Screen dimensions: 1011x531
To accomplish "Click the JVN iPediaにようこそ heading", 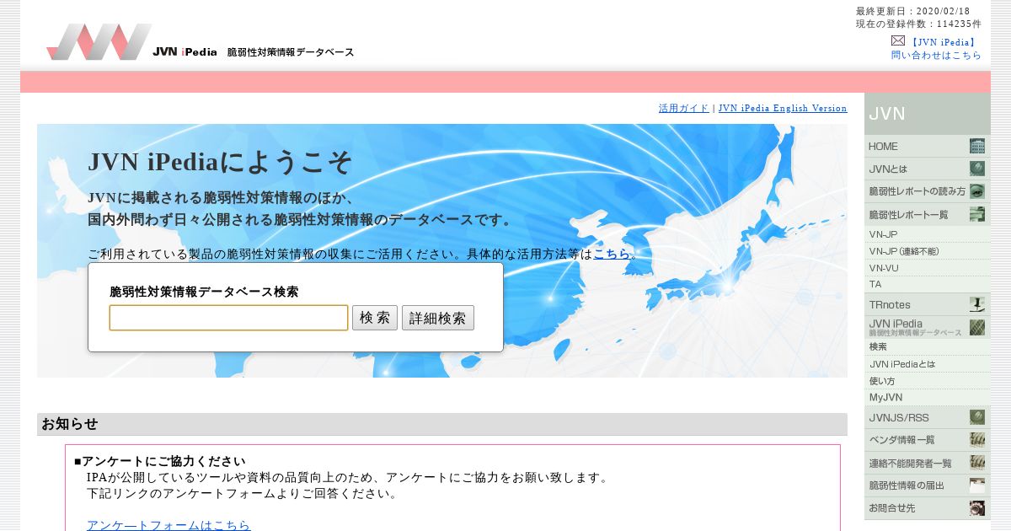I will tap(220, 162).
